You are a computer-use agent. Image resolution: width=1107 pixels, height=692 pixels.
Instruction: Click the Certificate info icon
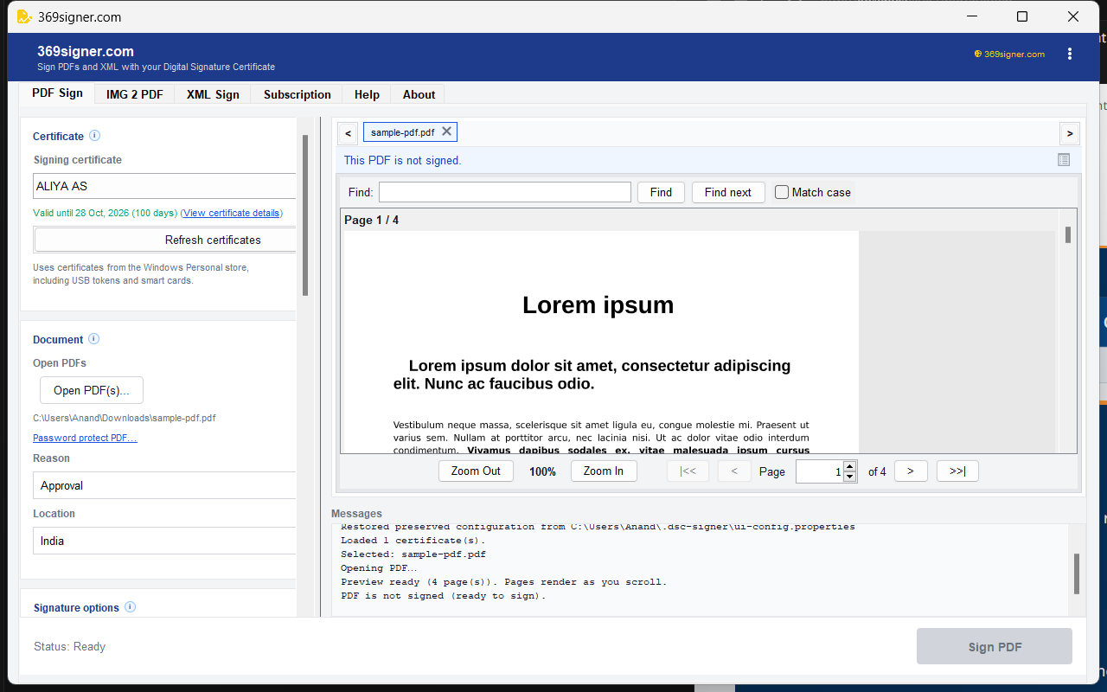95,136
